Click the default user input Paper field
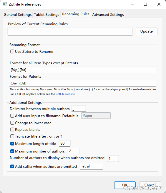Viewport: 166px width, 193px height. (96, 116)
